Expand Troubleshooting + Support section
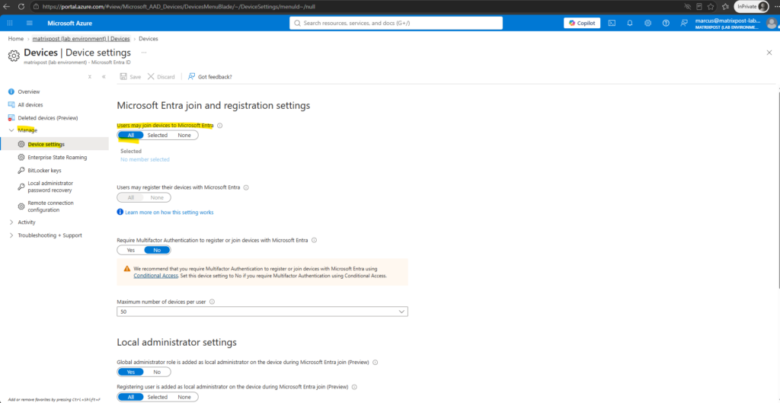The image size is (780, 403). coord(50,235)
